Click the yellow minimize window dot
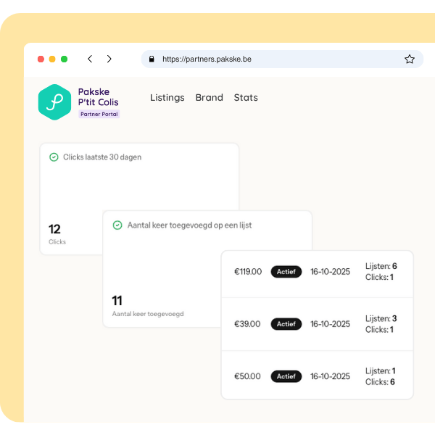This screenshot has height=435, width=435. point(52,59)
